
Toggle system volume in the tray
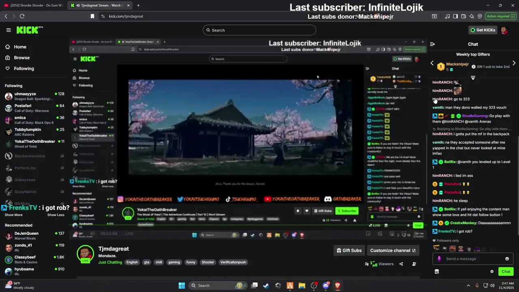tap(492, 286)
